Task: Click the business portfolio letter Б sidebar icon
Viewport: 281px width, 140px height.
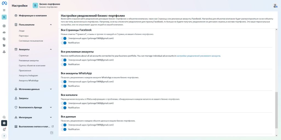Action: tap(4, 17)
